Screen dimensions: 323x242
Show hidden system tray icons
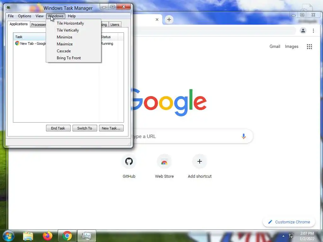(x=283, y=236)
